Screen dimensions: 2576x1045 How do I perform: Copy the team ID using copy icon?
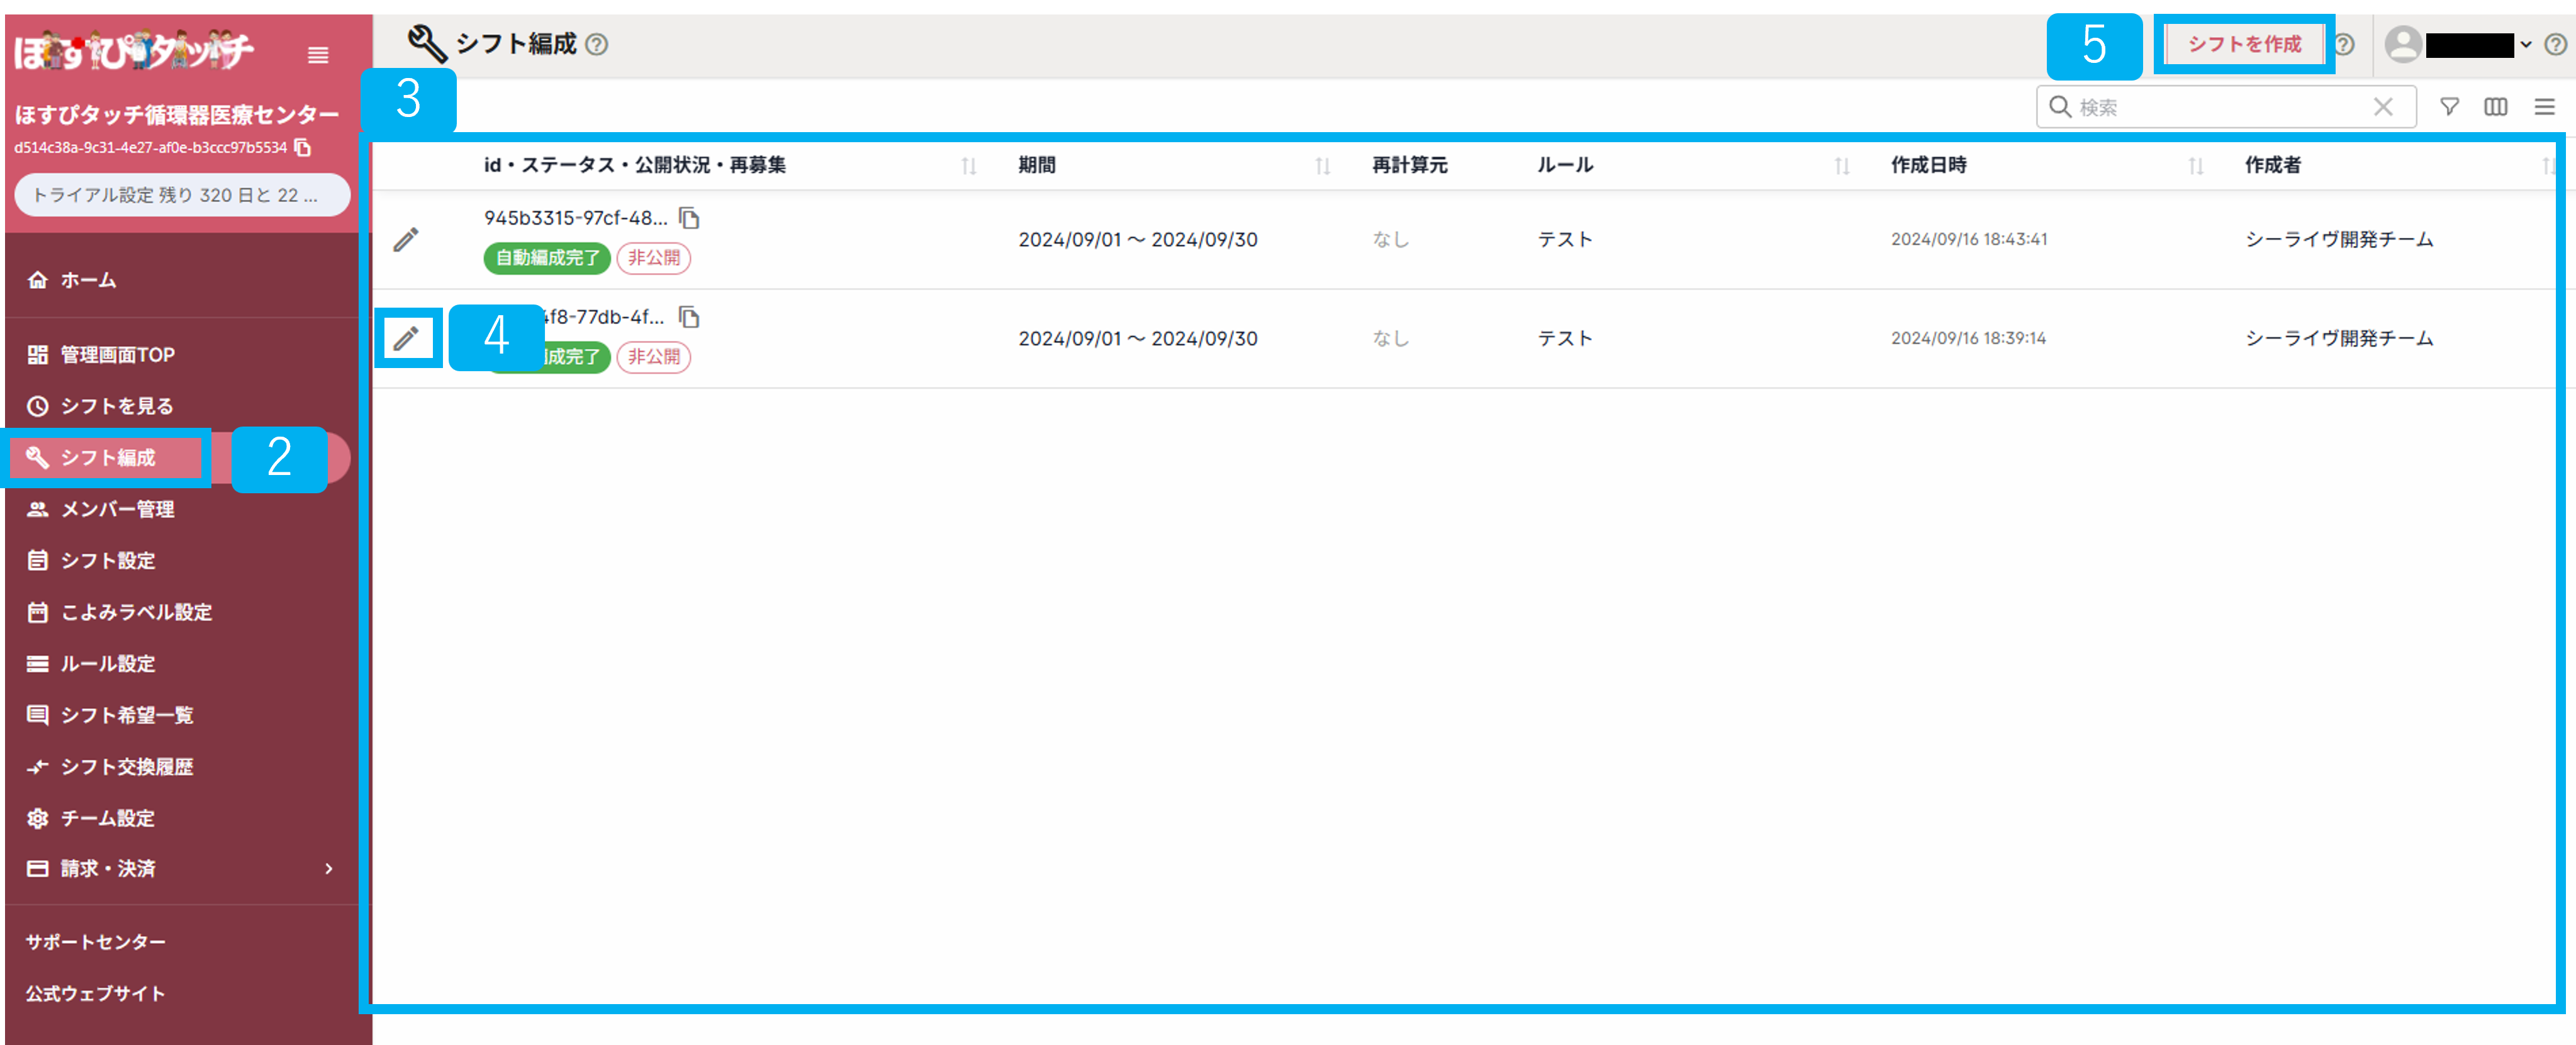click(303, 146)
